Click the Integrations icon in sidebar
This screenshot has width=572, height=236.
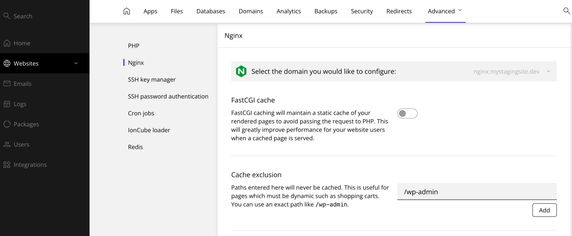7,165
